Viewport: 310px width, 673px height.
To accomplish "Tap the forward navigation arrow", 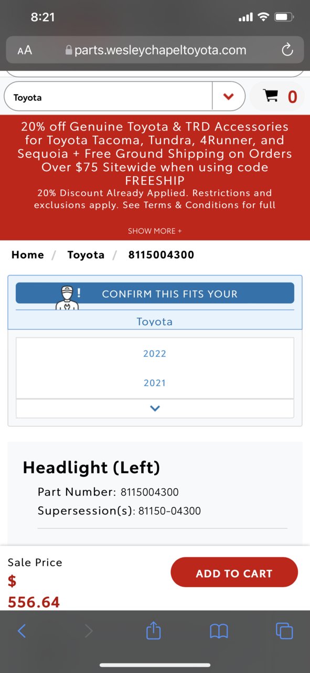I will [x=89, y=631].
